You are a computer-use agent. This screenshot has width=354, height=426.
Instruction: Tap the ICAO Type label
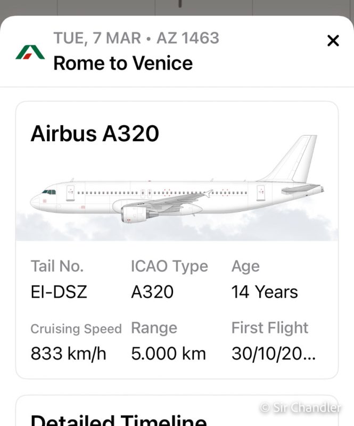pos(169,267)
